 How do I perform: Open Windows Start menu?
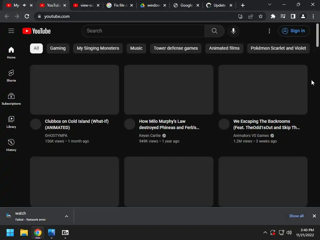10,232
